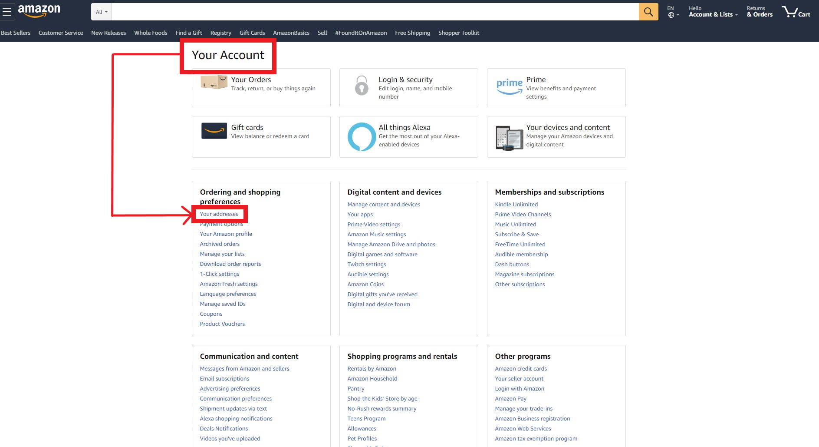
Task: Open Kindle Unlimited link
Action: tap(516, 204)
